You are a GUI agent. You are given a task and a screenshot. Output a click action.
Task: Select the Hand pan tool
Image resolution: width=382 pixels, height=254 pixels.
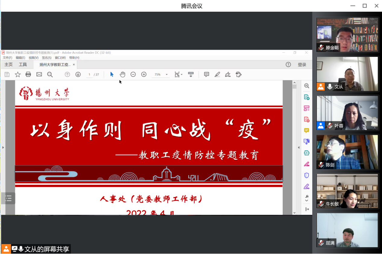[x=122, y=74]
